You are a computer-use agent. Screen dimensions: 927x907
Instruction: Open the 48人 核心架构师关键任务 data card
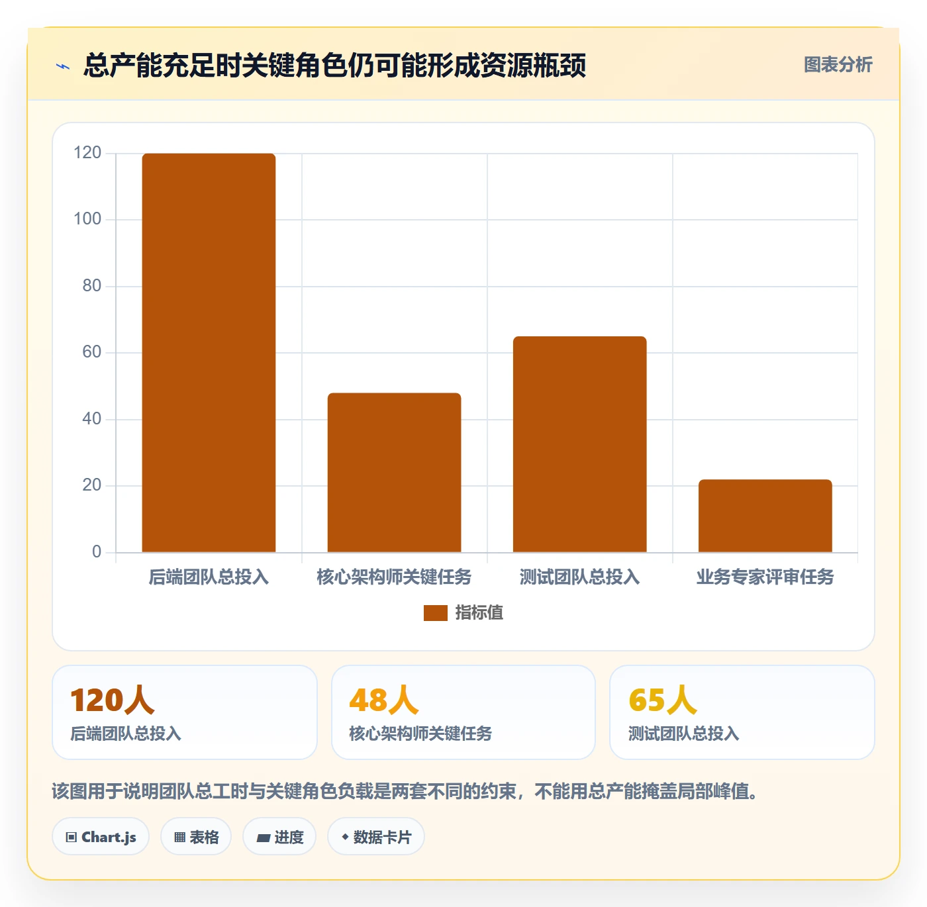[463, 712]
